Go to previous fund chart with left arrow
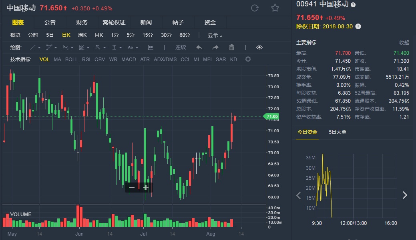The image size is (416, 240). (298, 195)
